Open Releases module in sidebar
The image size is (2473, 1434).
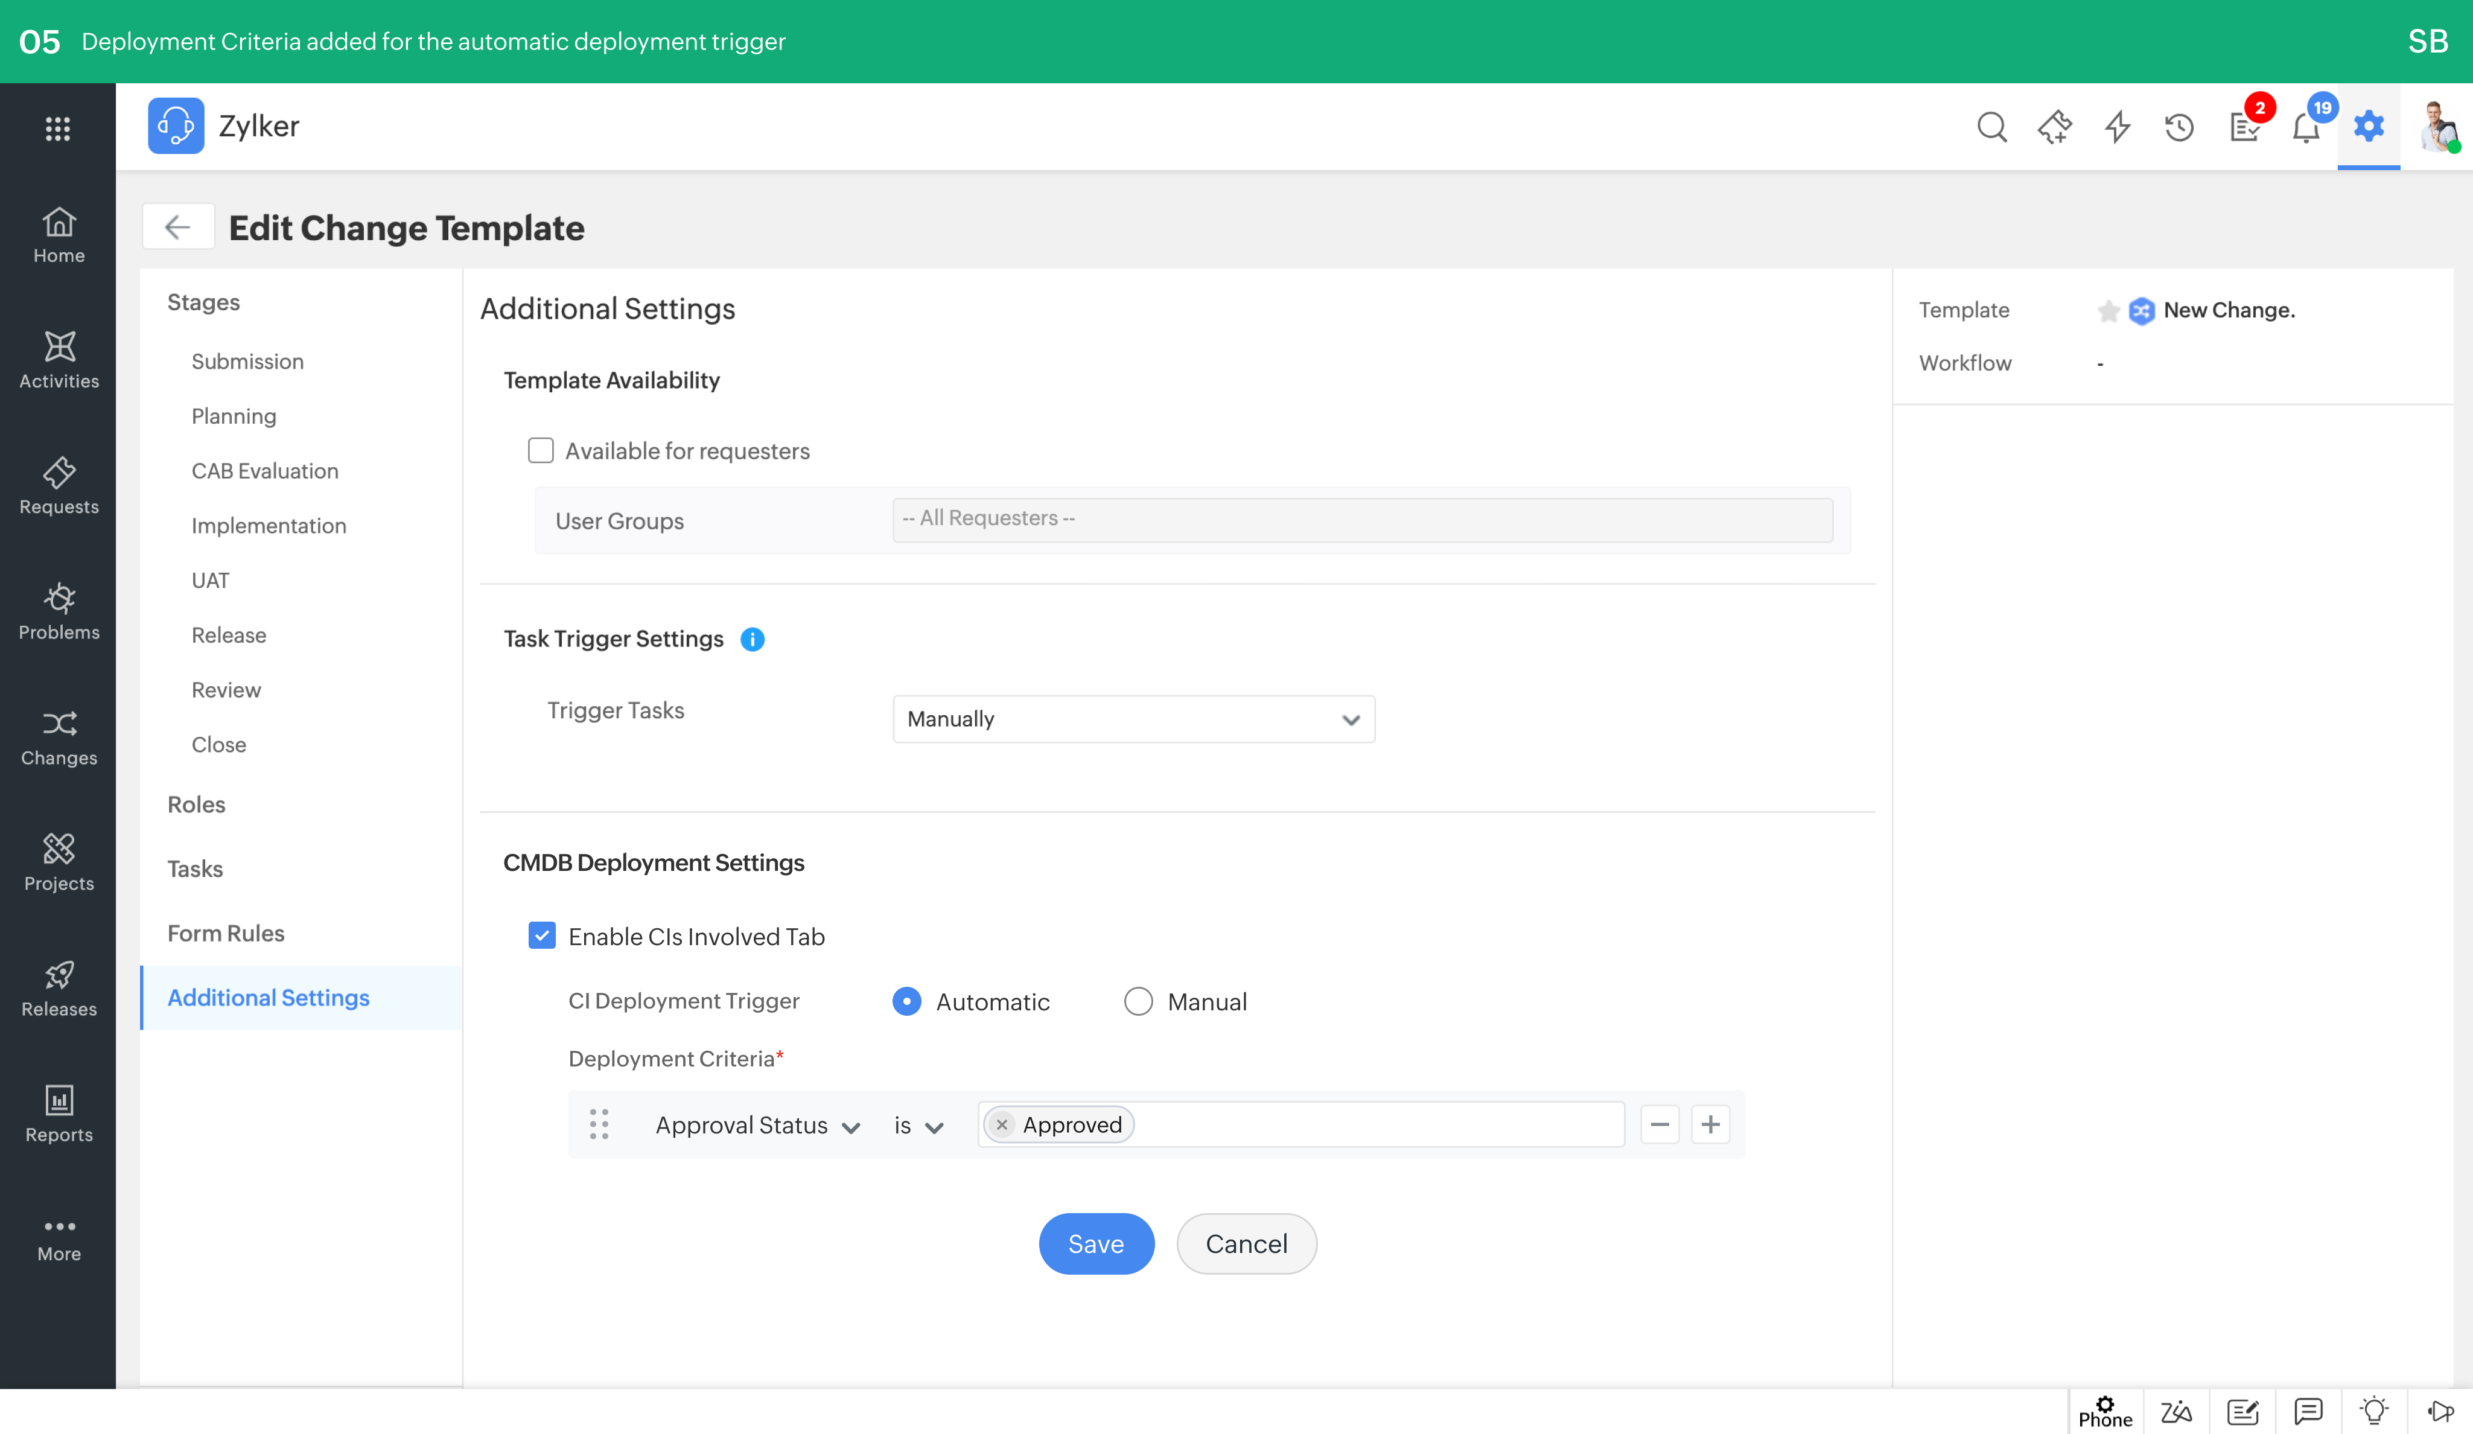[59, 989]
